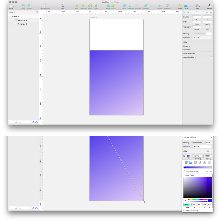Choose the noise fill type
This screenshot has width=221, height=222.
pyautogui.click(x=209, y=162)
